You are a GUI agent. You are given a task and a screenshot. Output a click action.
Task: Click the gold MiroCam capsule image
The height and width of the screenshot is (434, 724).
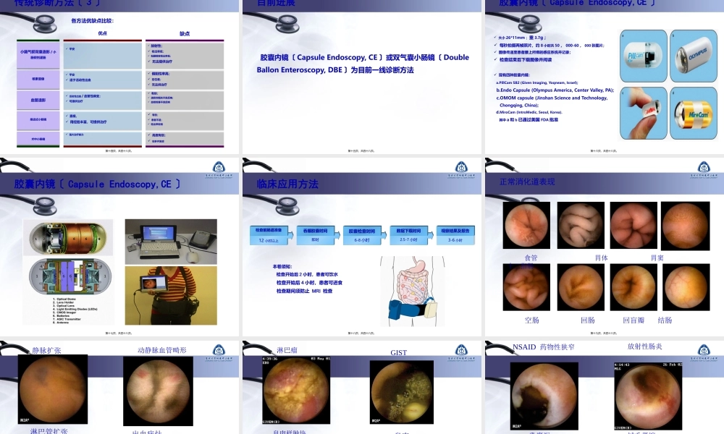click(694, 112)
